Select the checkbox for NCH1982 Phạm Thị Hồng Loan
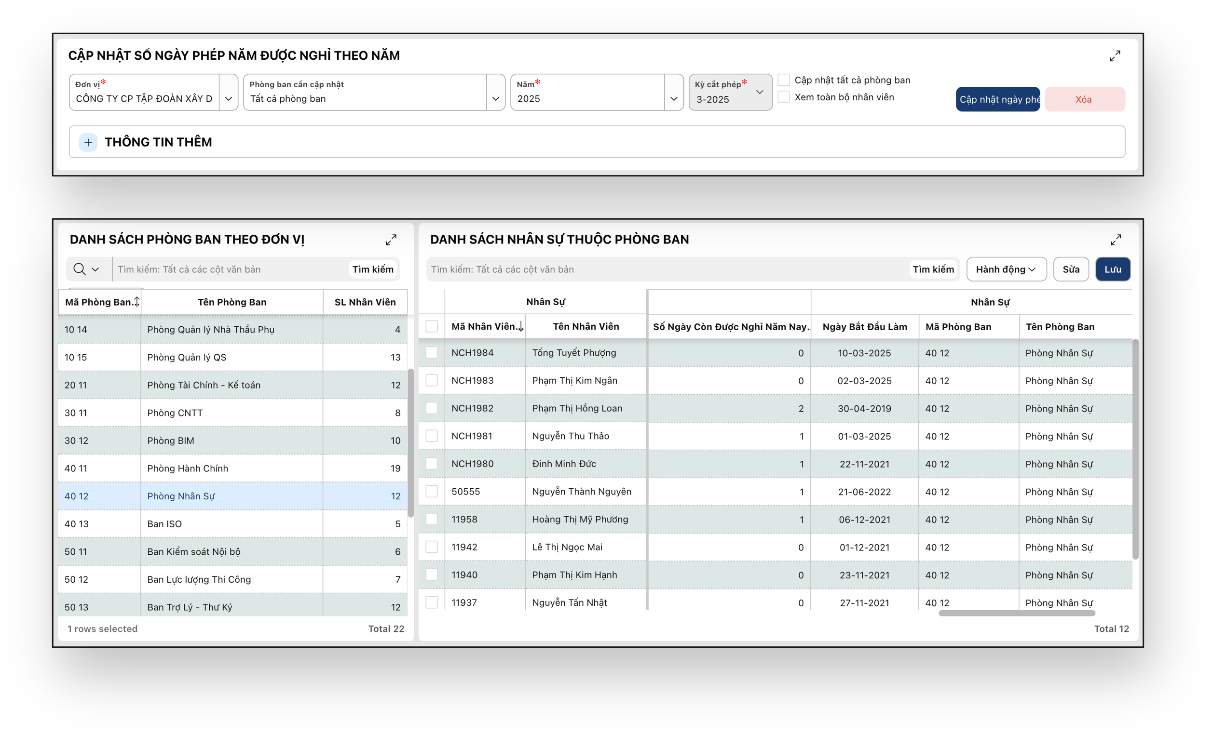The height and width of the screenshot is (735, 1212). click(x=431, y=408)
